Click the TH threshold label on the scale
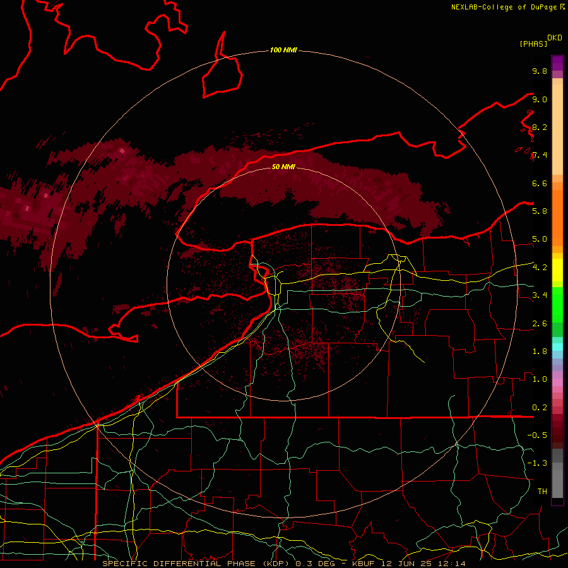Viewport: 568px width, 568px height. pyautogui.click(x=542, y=492)
